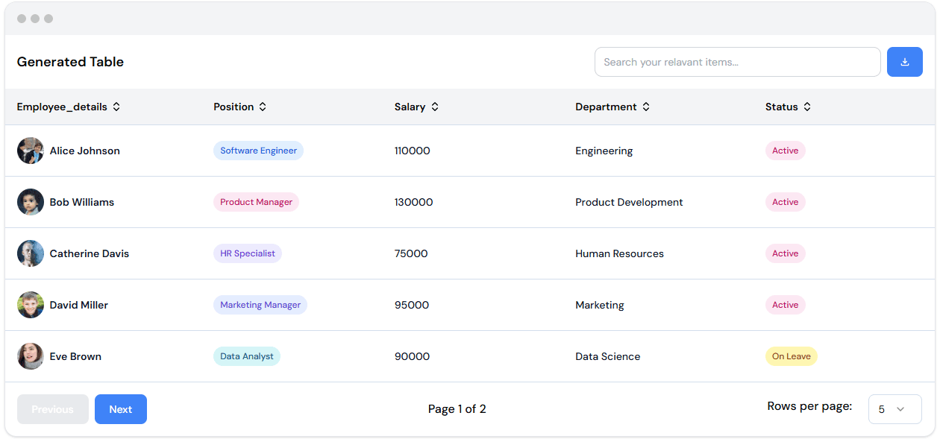Open David Miller's avatar image

point(31,305)
